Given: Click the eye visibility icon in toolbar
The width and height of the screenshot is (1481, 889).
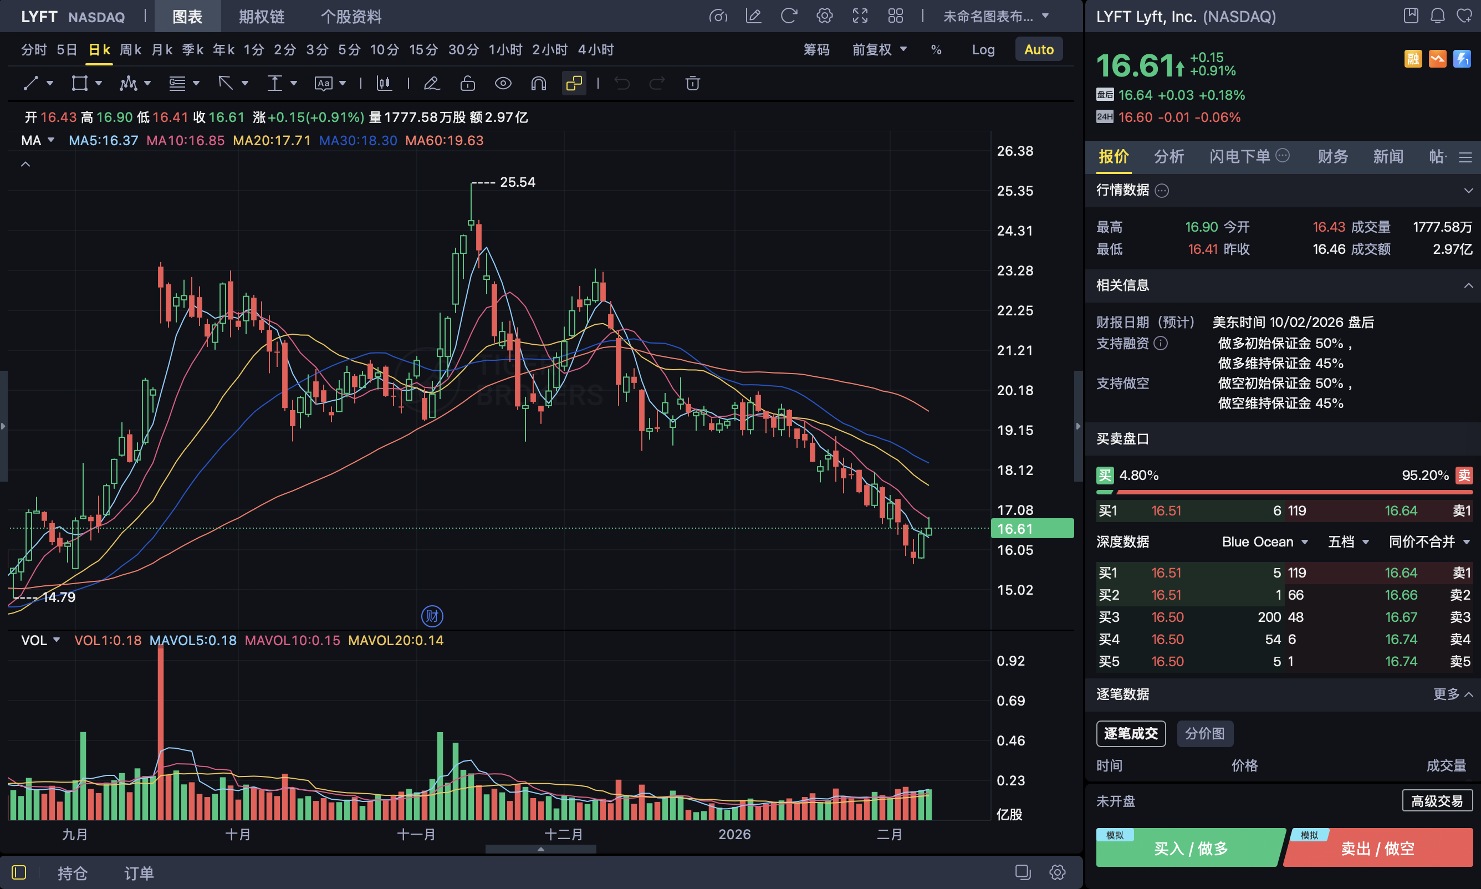Looking at the screenshot, I should 503,83.
